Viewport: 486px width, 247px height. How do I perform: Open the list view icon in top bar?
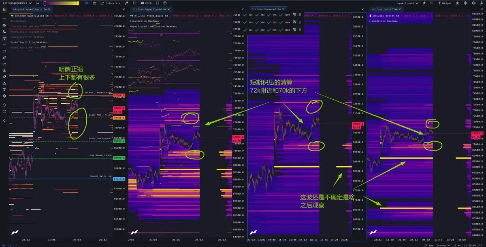(x=432, y=3)
